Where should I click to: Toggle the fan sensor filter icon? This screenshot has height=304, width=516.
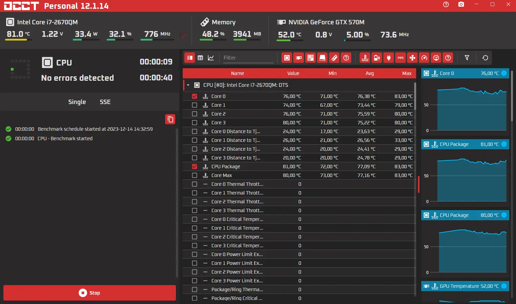[412, 58]
